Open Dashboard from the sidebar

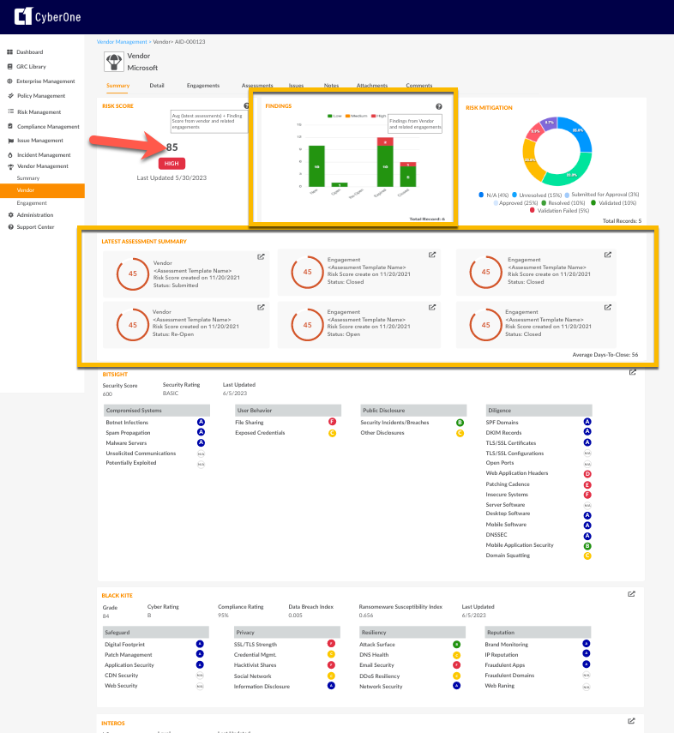tap(29, 52)
